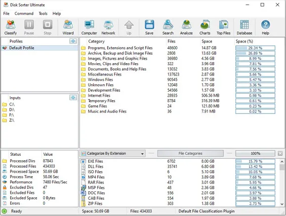
Task: Select the C:\ input folder
Action: 12,105
